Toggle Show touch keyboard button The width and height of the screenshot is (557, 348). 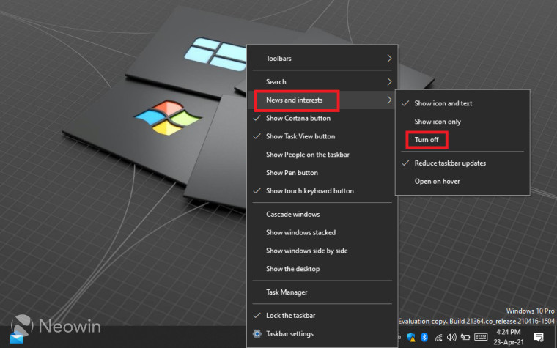322,191
